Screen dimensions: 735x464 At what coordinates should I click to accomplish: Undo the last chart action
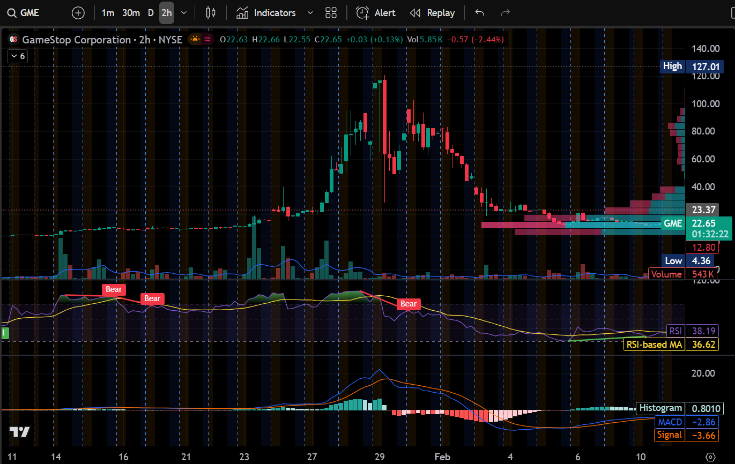(480, 13)
